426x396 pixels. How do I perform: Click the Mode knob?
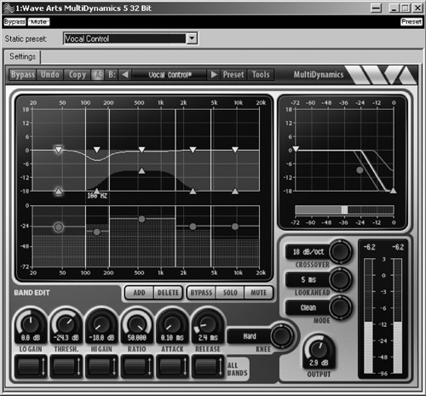click(x=340, y=307)
